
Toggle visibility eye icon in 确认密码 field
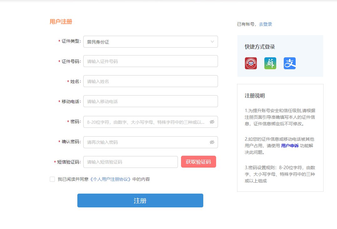(212, 142)
